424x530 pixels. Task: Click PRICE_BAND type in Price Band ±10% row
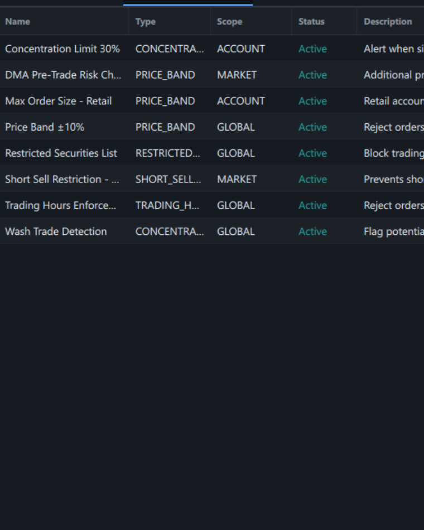pyautogui.click(x=165, y=127)
